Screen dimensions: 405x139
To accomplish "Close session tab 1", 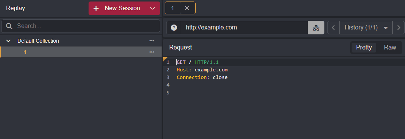I will pos(187,8).
